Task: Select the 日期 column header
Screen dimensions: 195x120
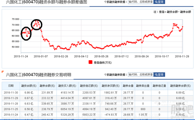Action: tap(11, 86)
